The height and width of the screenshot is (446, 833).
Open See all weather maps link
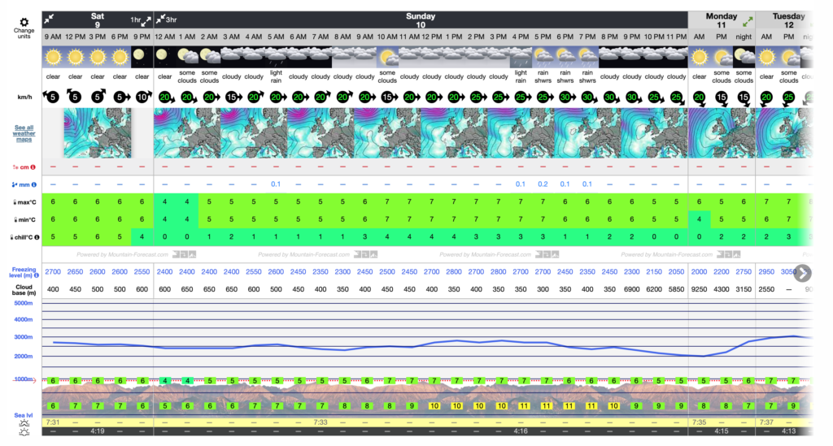tap(24, 133)
